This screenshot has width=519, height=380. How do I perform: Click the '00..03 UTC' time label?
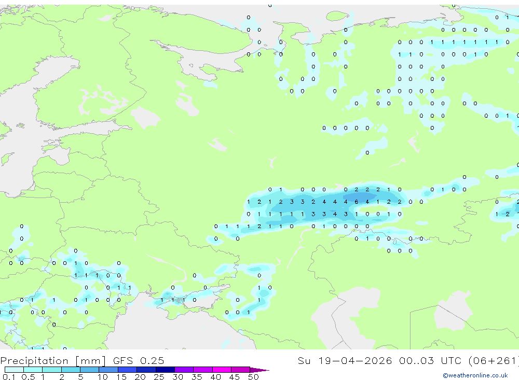tap(430, 360)
